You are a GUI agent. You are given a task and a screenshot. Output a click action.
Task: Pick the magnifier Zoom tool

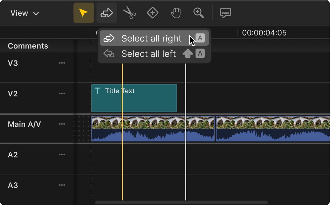click(198, 13)
